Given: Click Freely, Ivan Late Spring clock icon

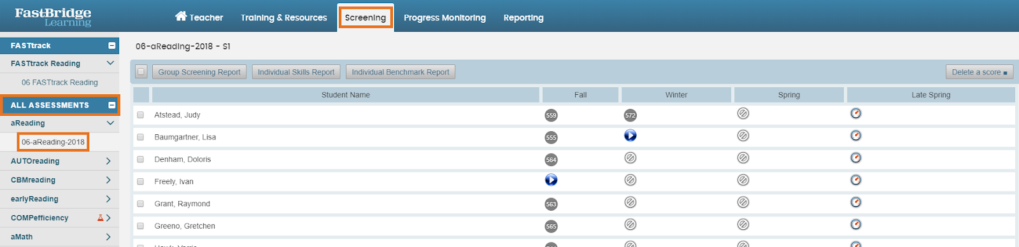Looking at the screenshot, I should [x=856, y=180].
